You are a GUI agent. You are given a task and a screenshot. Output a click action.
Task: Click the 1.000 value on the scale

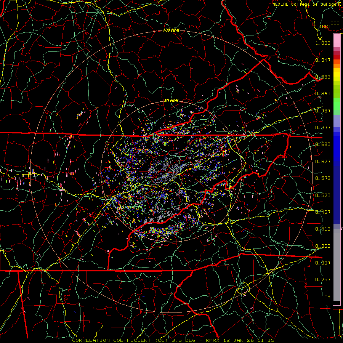tap(323, 43)
